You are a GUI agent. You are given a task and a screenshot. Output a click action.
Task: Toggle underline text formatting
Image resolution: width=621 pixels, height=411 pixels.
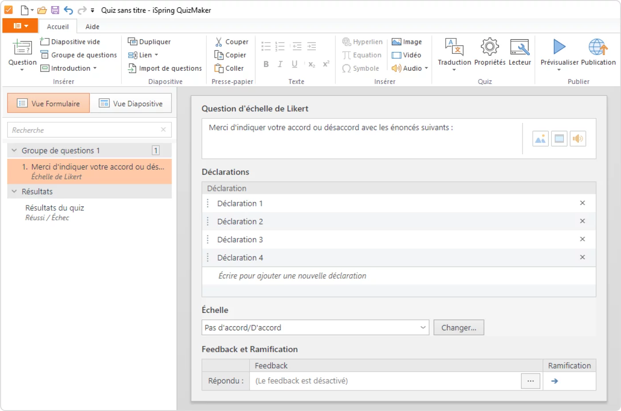pos(295,64)
